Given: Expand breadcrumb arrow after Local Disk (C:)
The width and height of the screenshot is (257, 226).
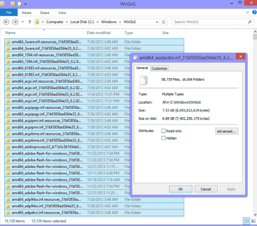Looking at the screenshot, I should click(x=98, y=22).
